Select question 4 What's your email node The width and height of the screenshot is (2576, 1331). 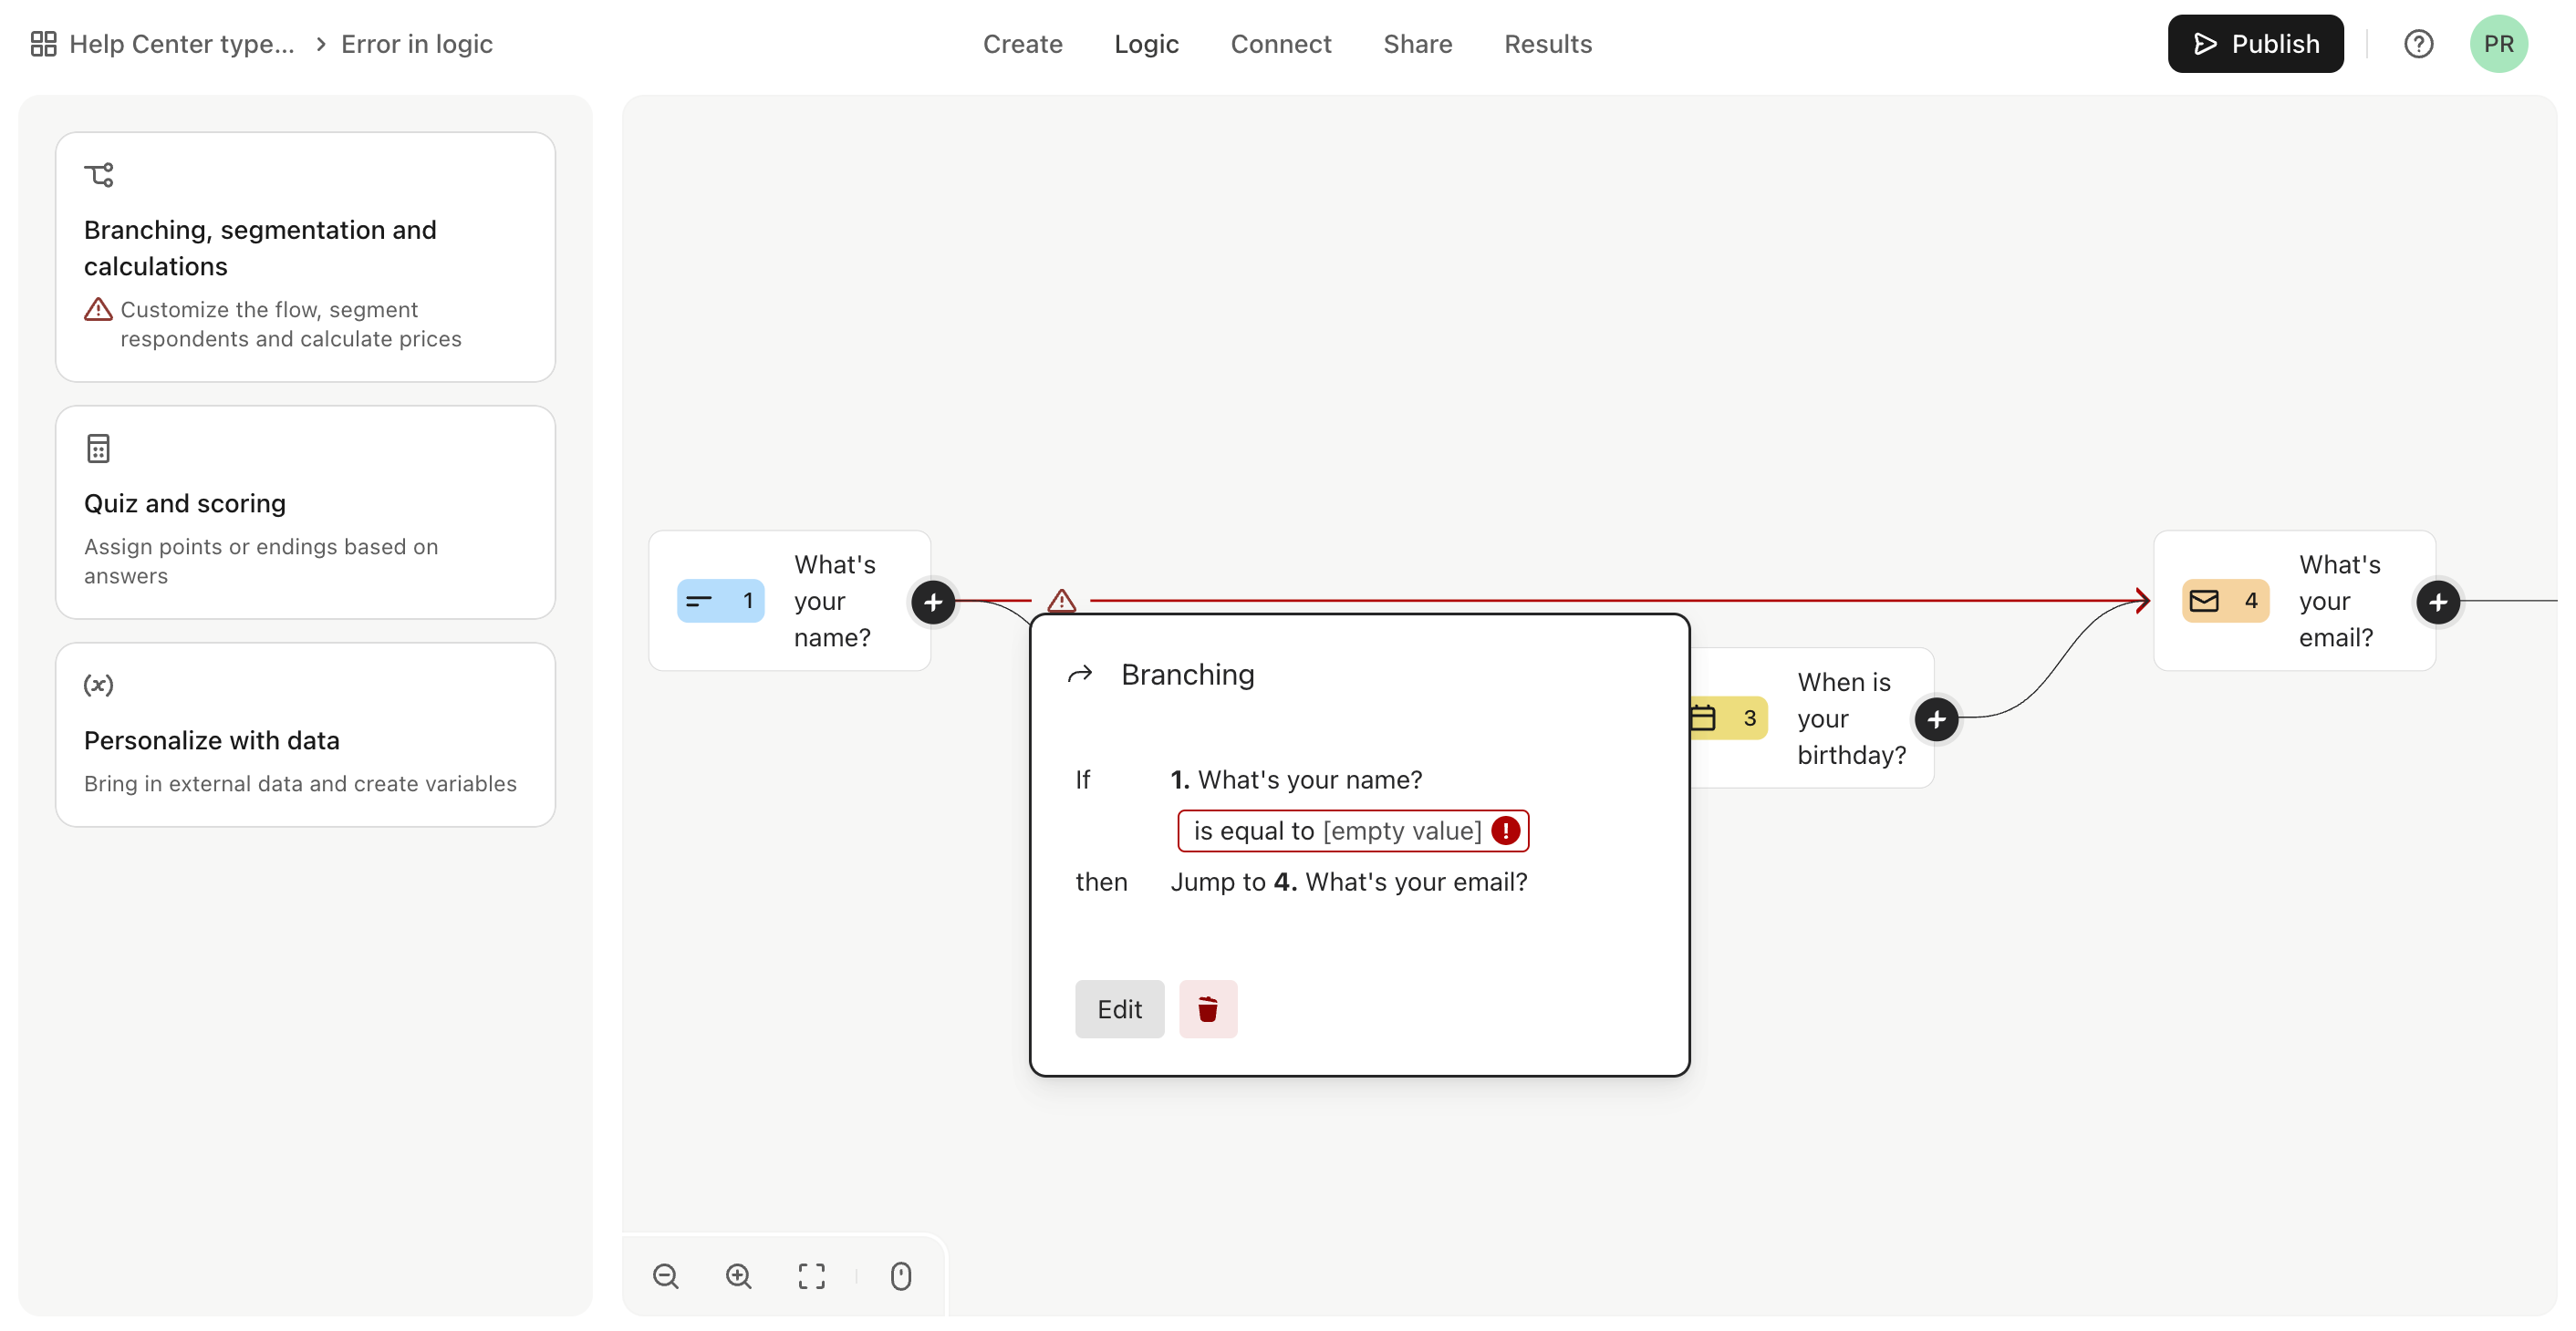[2294, 601]
